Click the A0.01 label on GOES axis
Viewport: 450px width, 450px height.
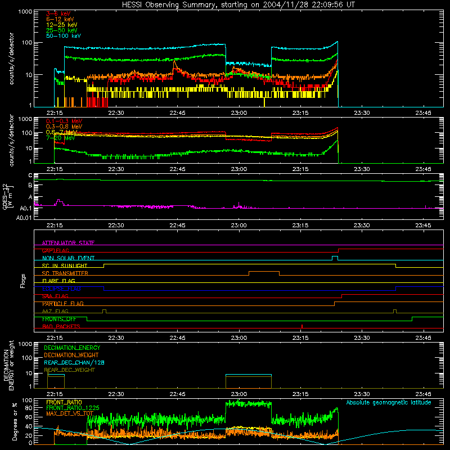click(24, 218)
